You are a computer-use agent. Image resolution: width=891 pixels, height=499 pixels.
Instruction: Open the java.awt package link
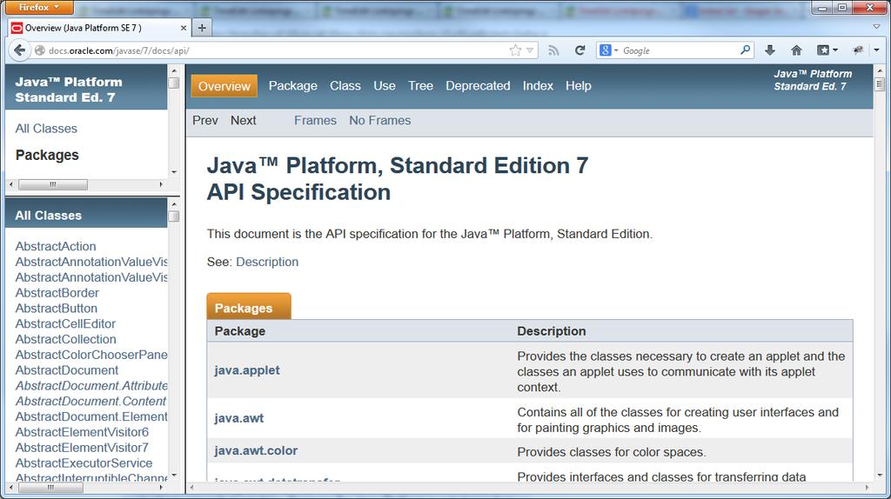click(x=238, y=418)
